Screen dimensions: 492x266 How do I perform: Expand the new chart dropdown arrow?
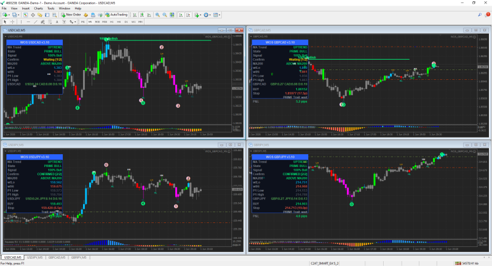tap(9, 15)
